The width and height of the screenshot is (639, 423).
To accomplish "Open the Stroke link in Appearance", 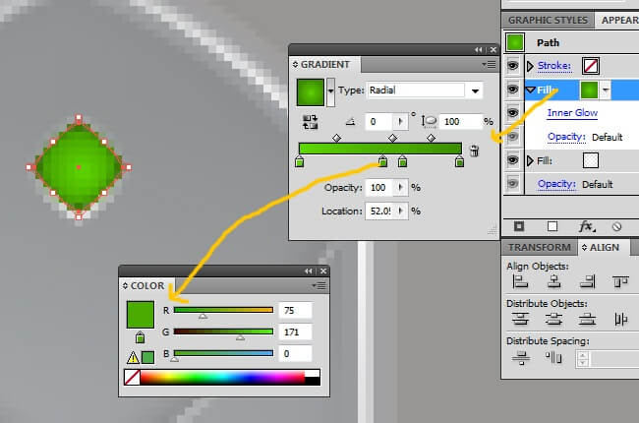I will [554, 66].
